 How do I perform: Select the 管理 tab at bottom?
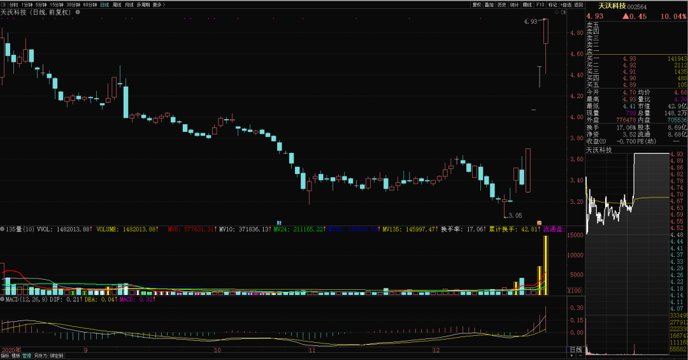coord(27,356)
